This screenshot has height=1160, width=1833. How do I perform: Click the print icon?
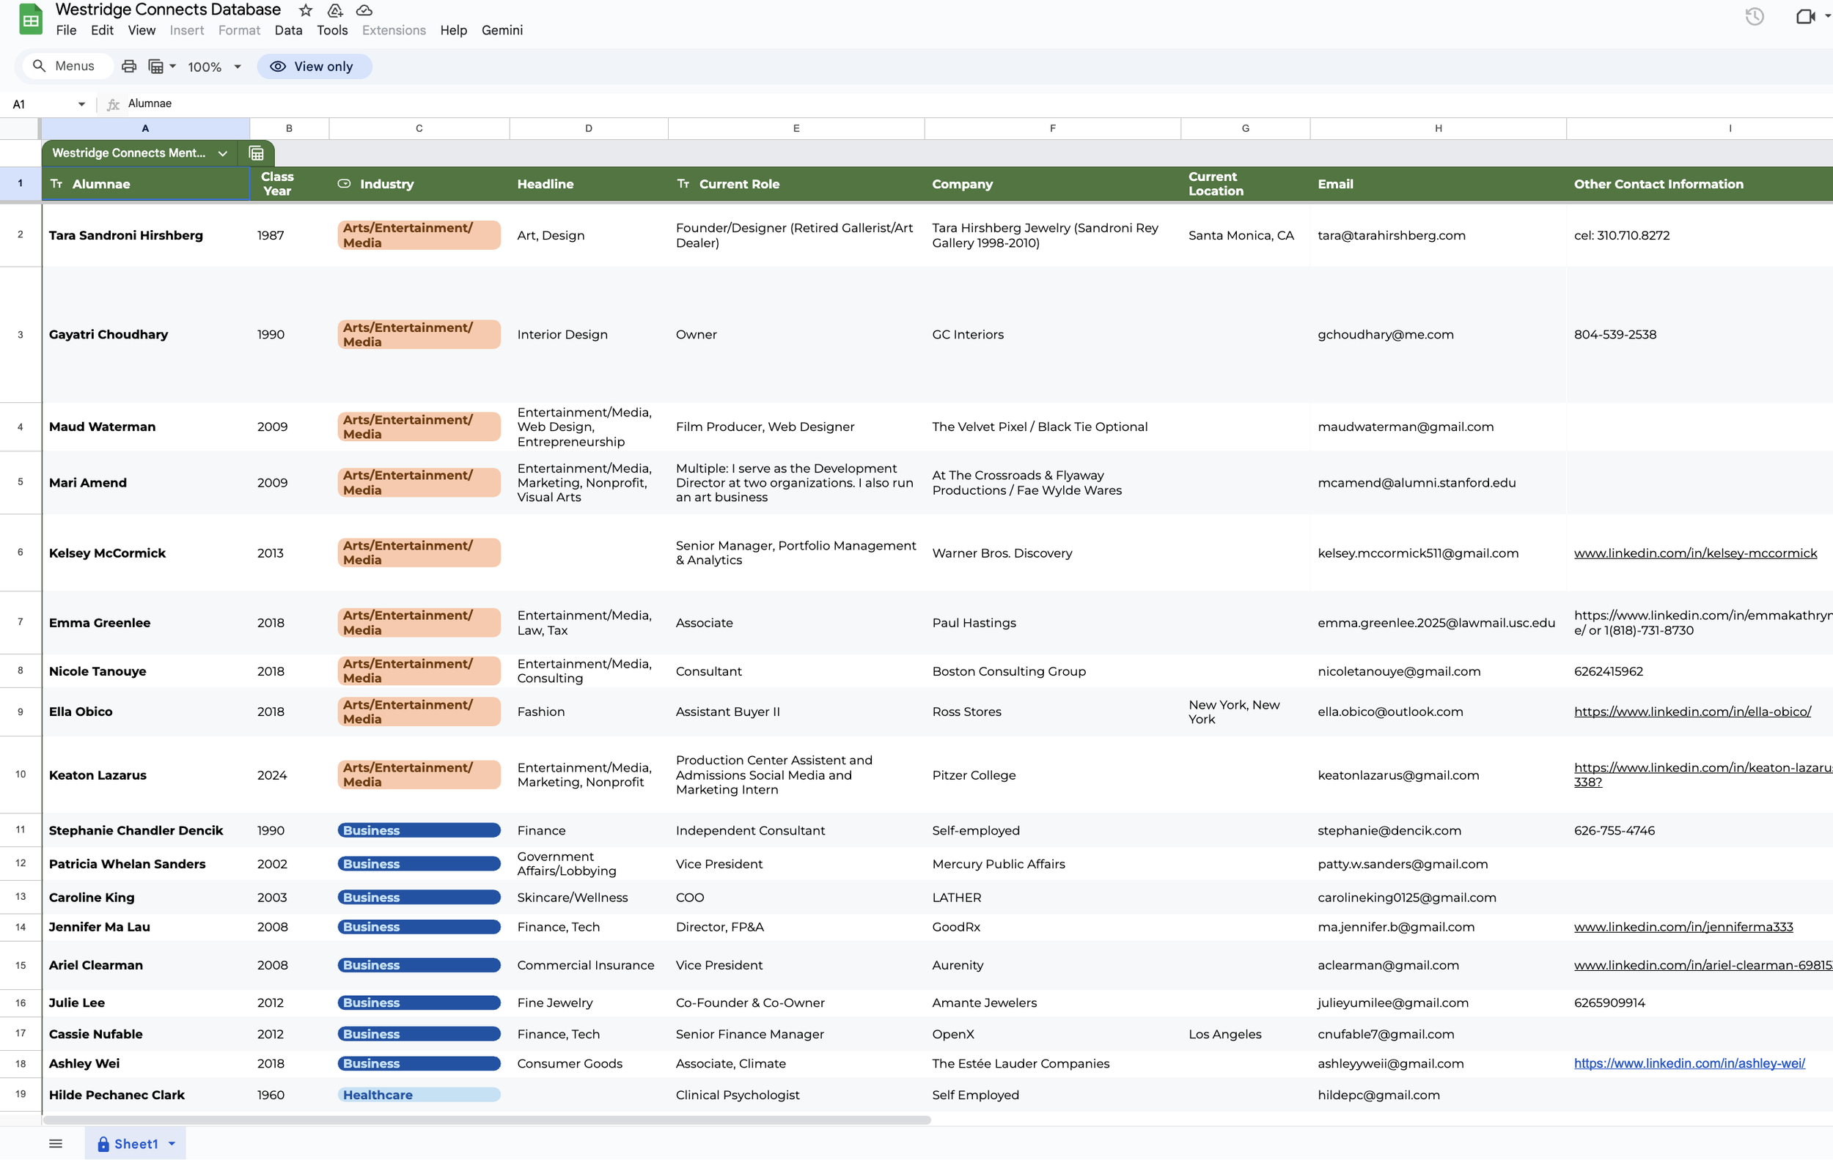pyautogui.click(x=128, y=66)
